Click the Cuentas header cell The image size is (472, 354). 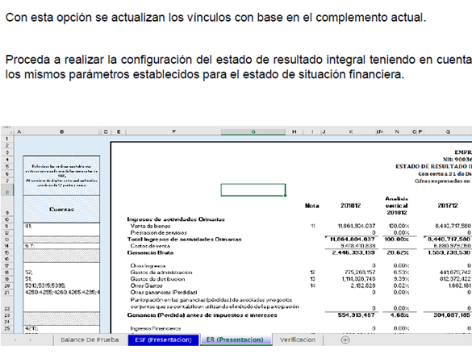pos(61,210)
